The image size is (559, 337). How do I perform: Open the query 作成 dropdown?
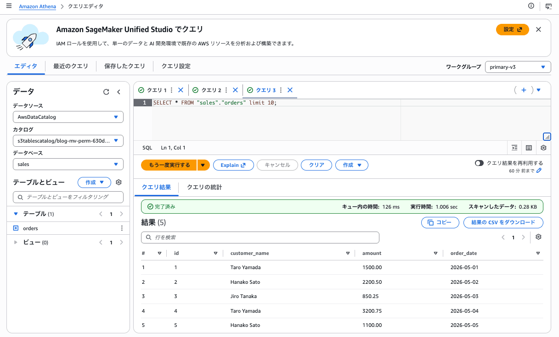pos(352,165)
